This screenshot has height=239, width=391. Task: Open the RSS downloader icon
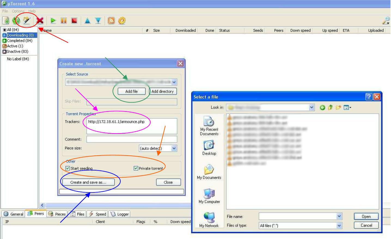coord(111,21)
